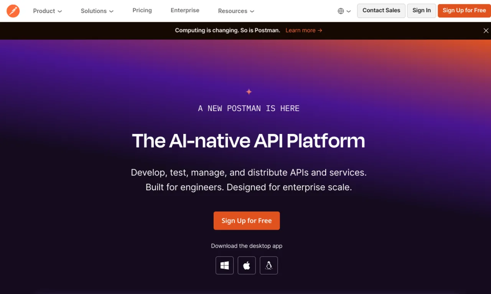Click 'Built for engineers. Designed for enterprise scale.' text
The width and height of the screenshot is (491, 294).
(249, 187)
